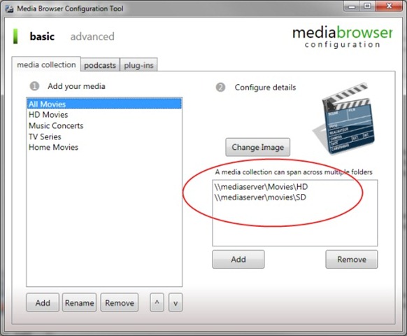Click the mediabrowser configuration logo
This screenshot has height=336, width=407.
(x=343, y=36)
